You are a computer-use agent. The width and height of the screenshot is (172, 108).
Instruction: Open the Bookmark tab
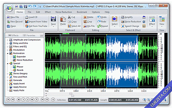[x=82, y=12]
